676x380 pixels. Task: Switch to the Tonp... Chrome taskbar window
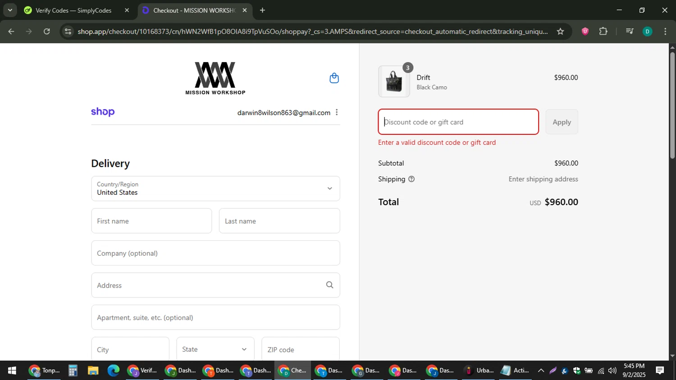point(44,371)
